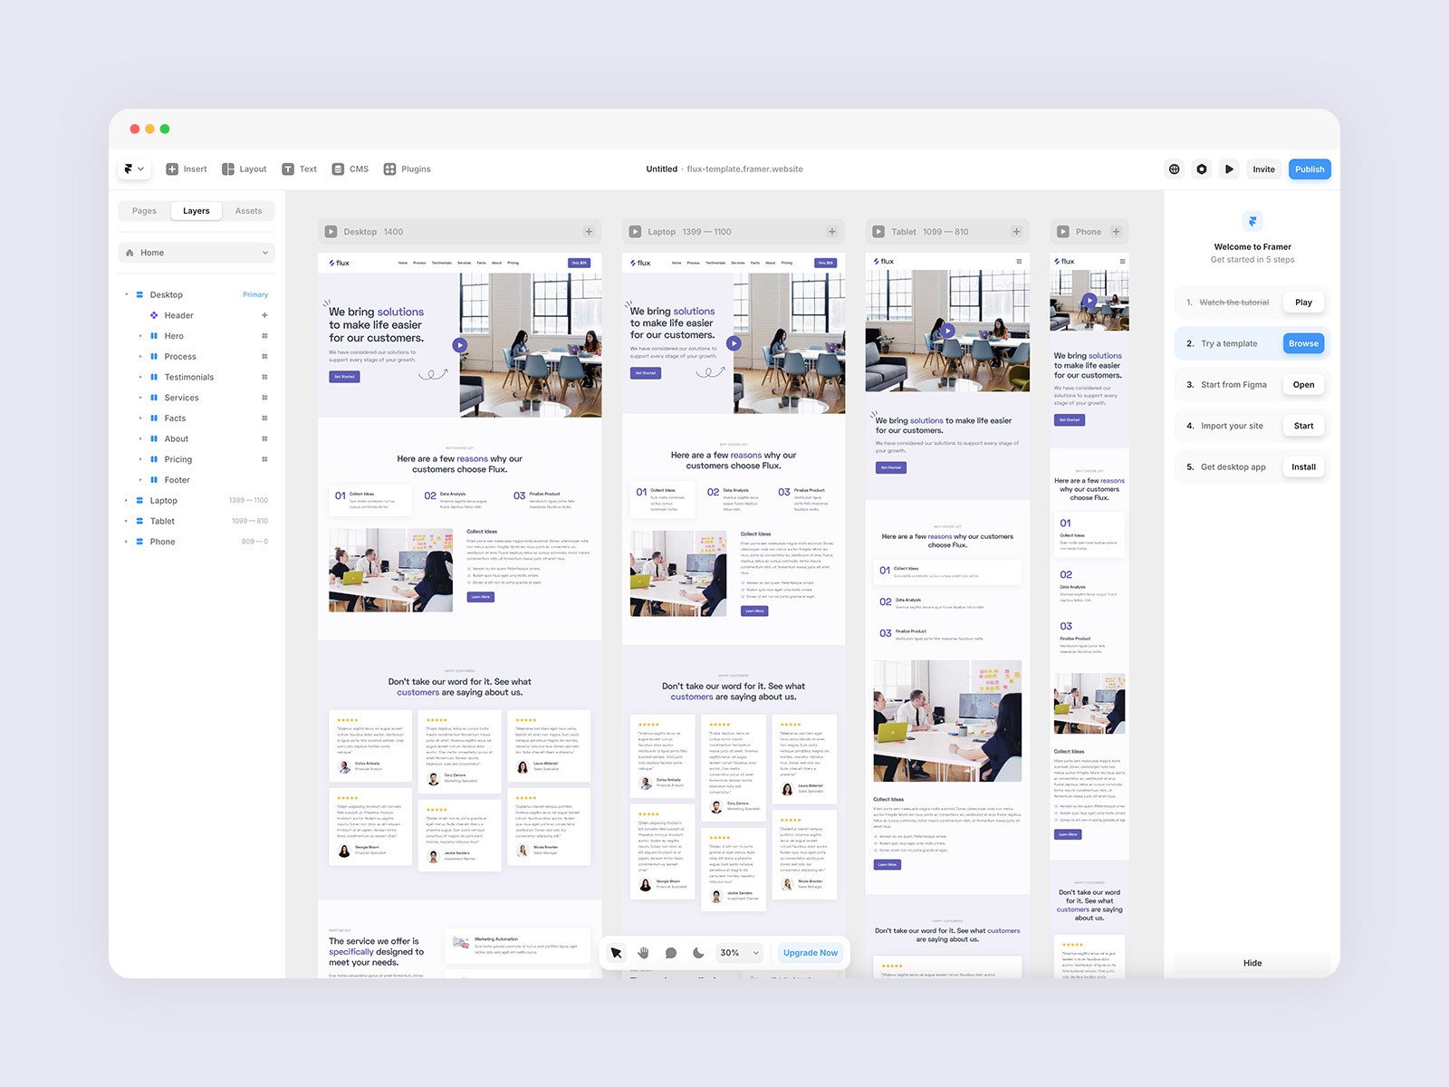
Task: Select the Testimonials layer in the list
Action: click(x=188, y=377)
